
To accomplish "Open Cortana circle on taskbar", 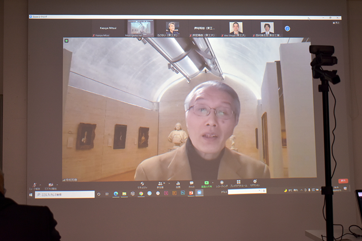I will (x=99, y=194).
